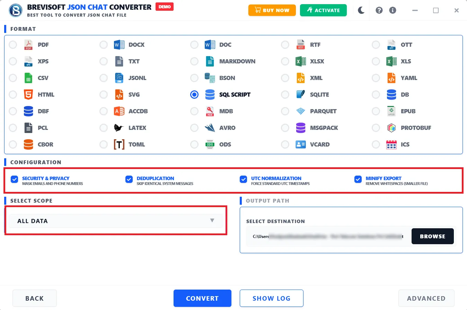Select the DB format radio button
The width and height of the screenshot is (467, 310).
tap(376, 95)
